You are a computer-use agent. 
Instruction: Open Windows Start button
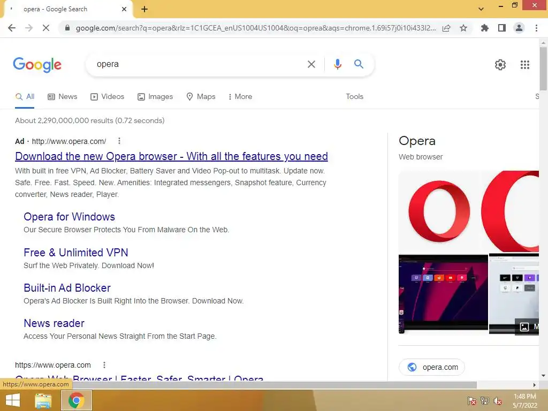[13, 400]
